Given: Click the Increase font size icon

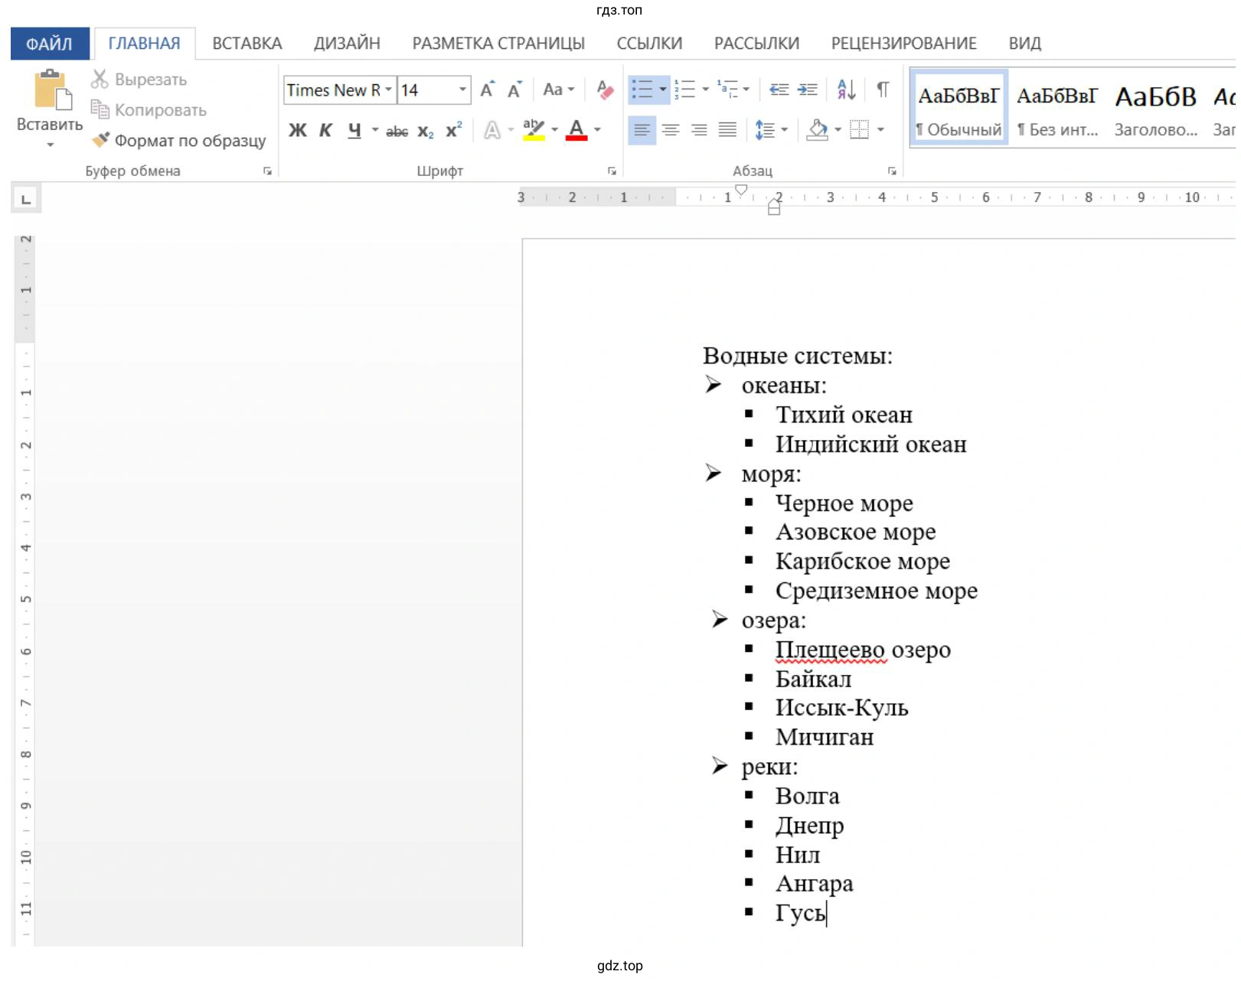Looking at the screenshot, I should tap(488, 90).
